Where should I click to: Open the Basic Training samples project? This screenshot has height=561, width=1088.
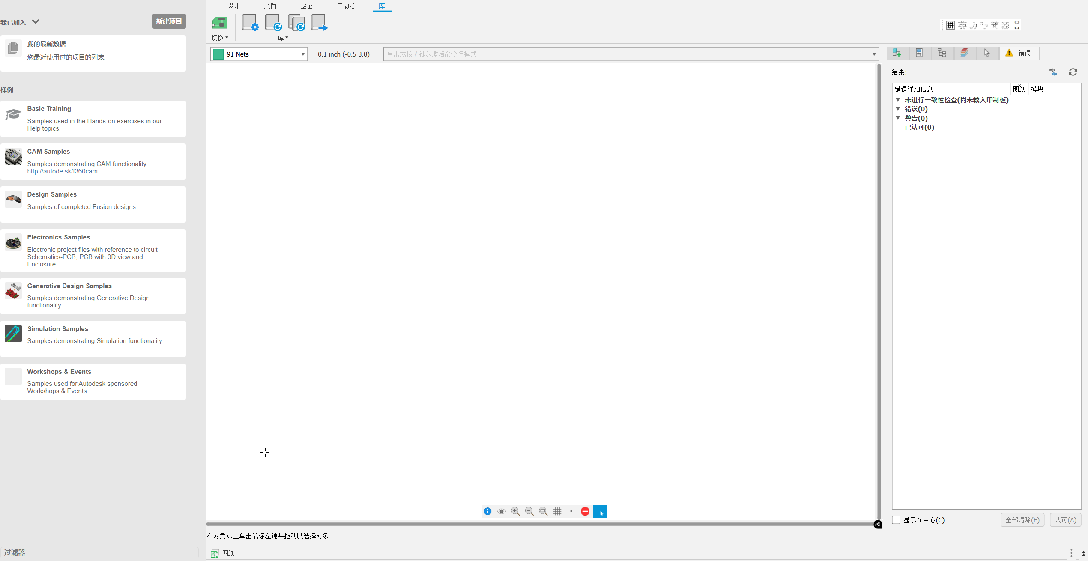click(93, 119)
